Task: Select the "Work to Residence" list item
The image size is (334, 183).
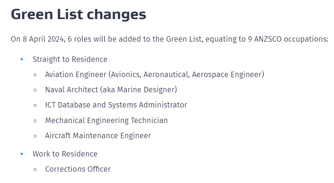Action: click(x=65, y=154)
